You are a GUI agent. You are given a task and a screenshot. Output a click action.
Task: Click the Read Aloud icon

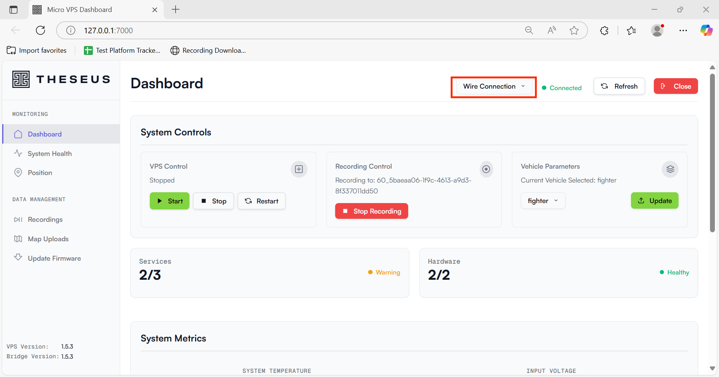tap(551, 31)
